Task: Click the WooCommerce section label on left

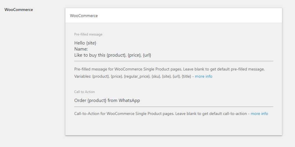Action: 19,10
